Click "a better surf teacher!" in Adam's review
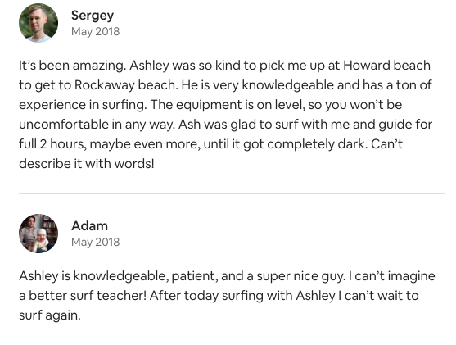The width and height of the screenshot is (456, 345). click(83, 296)
